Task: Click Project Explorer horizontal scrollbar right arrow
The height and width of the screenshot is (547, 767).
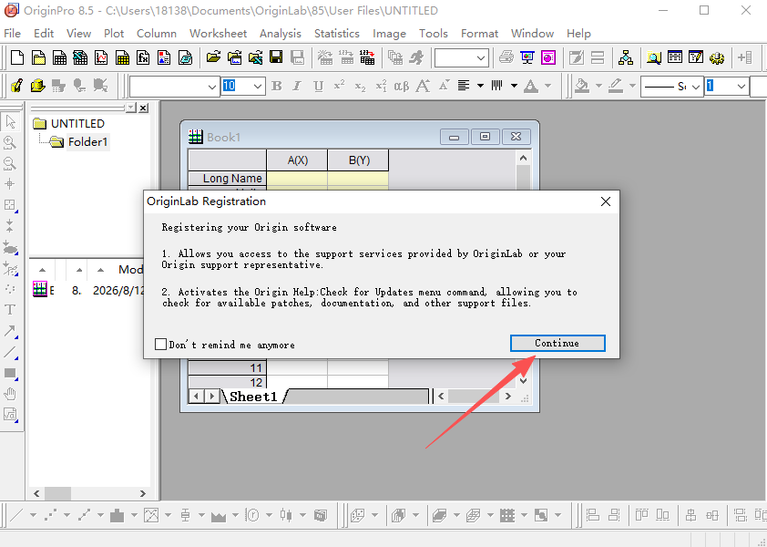Action: [x=142, y=493]
